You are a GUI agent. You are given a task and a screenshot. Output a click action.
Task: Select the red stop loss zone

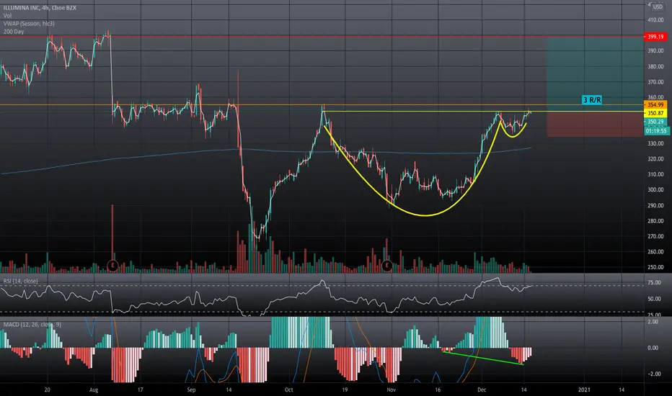click(x=595, y=125)
